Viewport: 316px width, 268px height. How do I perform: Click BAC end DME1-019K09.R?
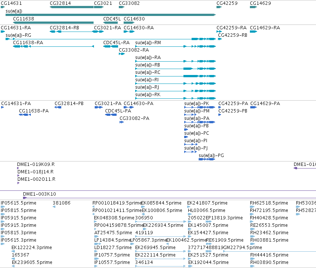[x=36, y=164]
